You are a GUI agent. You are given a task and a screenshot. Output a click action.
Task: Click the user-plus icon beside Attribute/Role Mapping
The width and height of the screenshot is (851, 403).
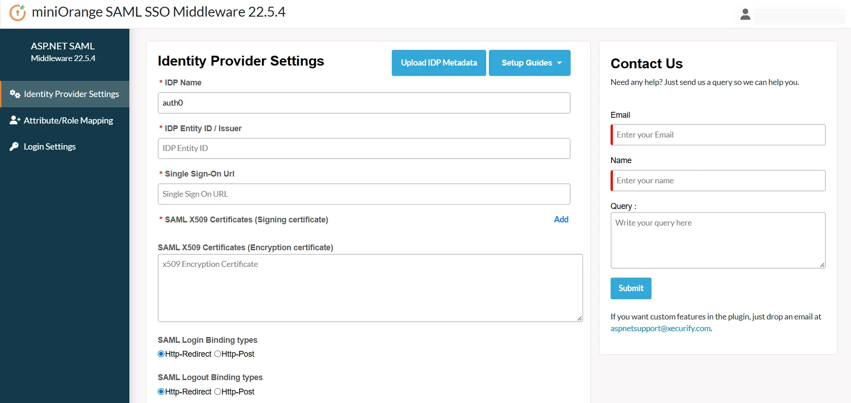click(x=15, y=120)
